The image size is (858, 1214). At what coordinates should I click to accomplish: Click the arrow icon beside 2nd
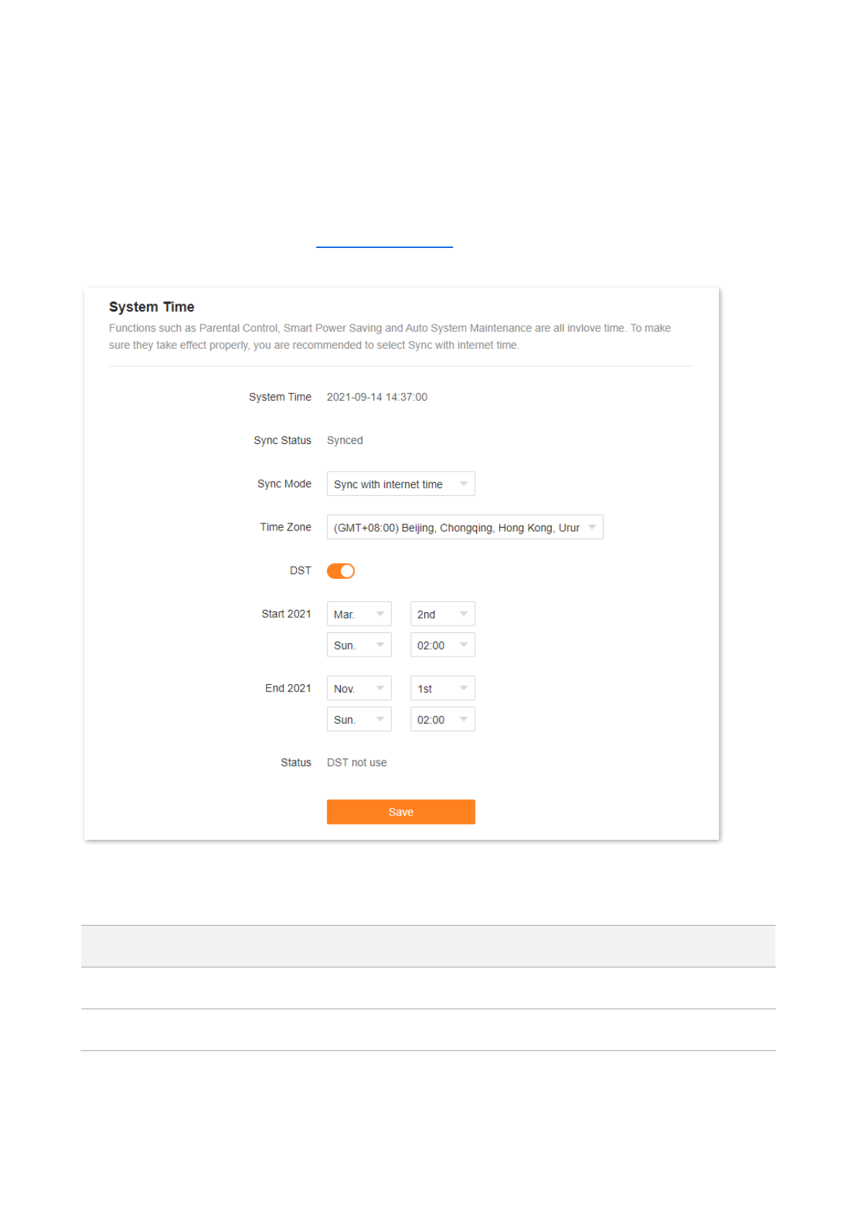coord(464,614)
